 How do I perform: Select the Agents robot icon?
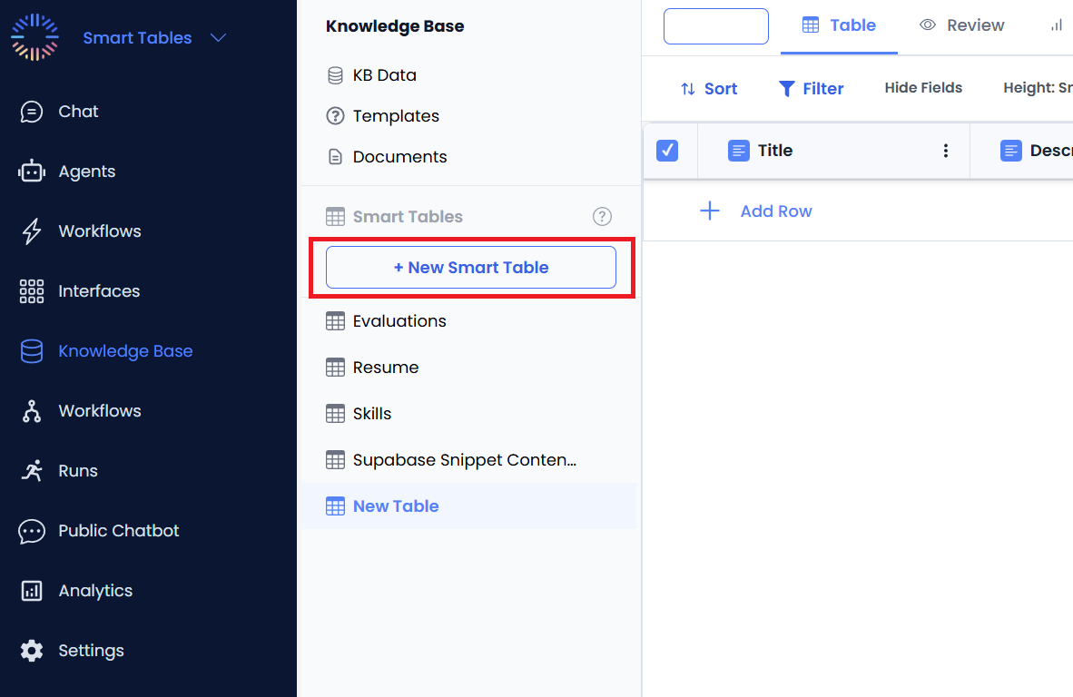[32, 171]
